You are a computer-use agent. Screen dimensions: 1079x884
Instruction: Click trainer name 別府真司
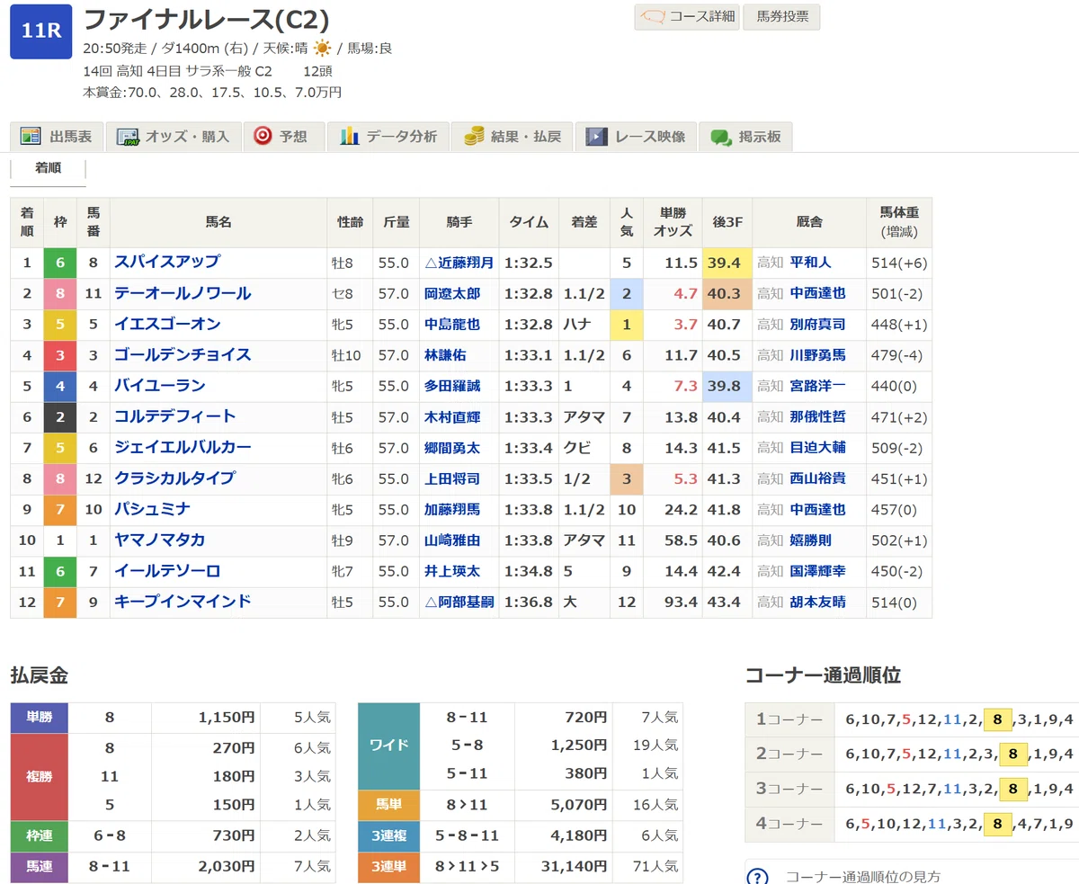tap(817, 324)
